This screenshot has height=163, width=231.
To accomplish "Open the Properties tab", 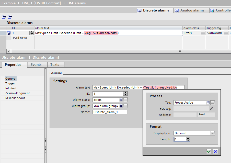I will pyautogui.click(x=14, y=65).
